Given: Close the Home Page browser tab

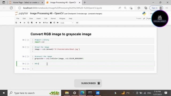Looking at the screenshot, I should click(42, 2).
